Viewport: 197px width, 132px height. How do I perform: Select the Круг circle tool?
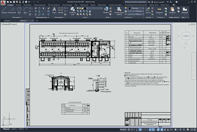pos(19,10)
